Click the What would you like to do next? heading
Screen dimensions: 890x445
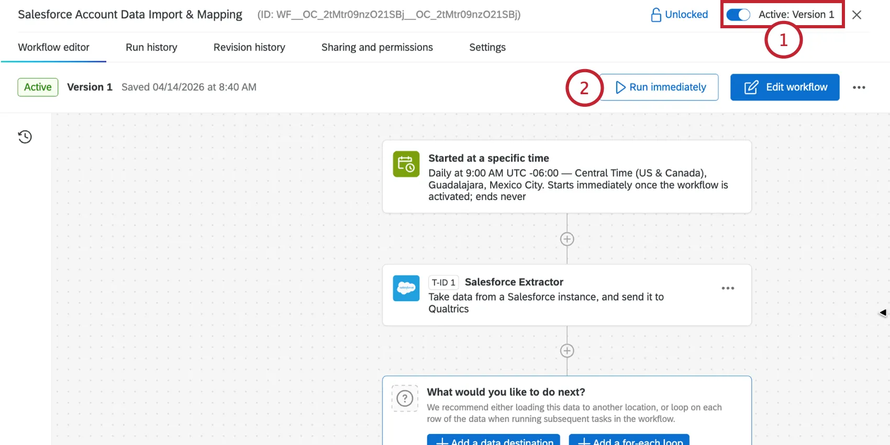(506, 392)
